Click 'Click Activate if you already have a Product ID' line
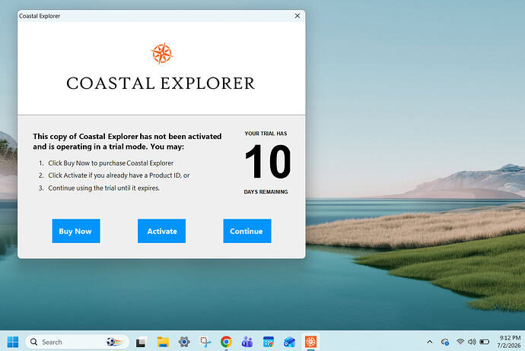The height and width of the screenshot is (351, 525). 119,175
